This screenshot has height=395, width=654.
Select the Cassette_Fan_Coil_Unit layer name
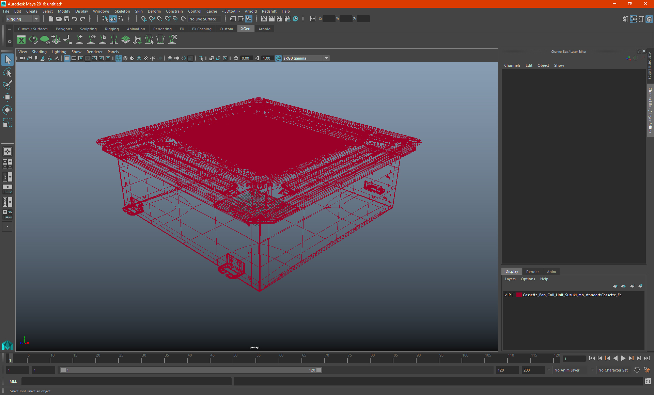(572, 295)
